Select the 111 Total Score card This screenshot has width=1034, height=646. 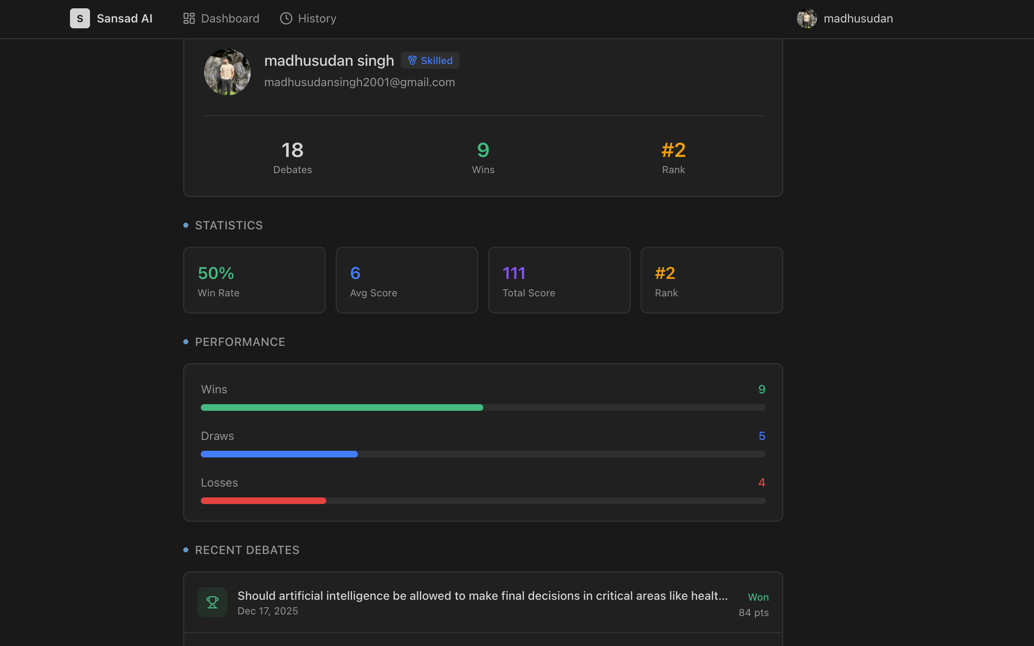pos(559,280)
